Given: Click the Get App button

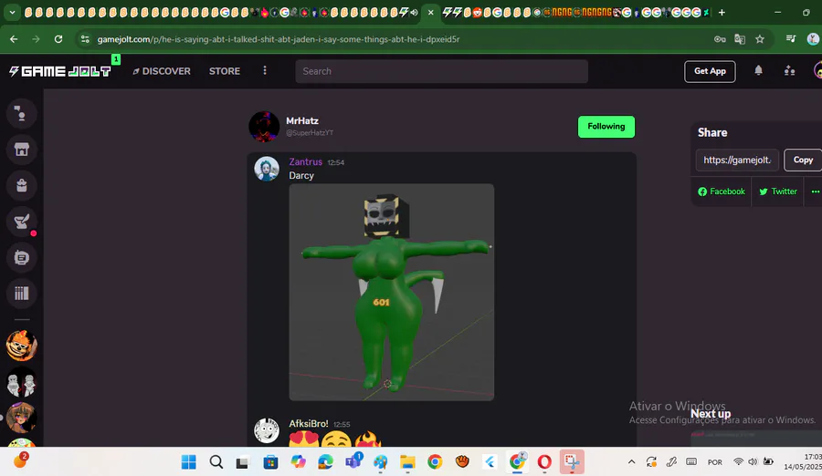Looking at the screenshot, I should pos(710,71).
